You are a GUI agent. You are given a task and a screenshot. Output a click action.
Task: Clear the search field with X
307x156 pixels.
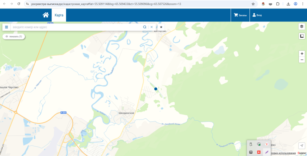152,27
